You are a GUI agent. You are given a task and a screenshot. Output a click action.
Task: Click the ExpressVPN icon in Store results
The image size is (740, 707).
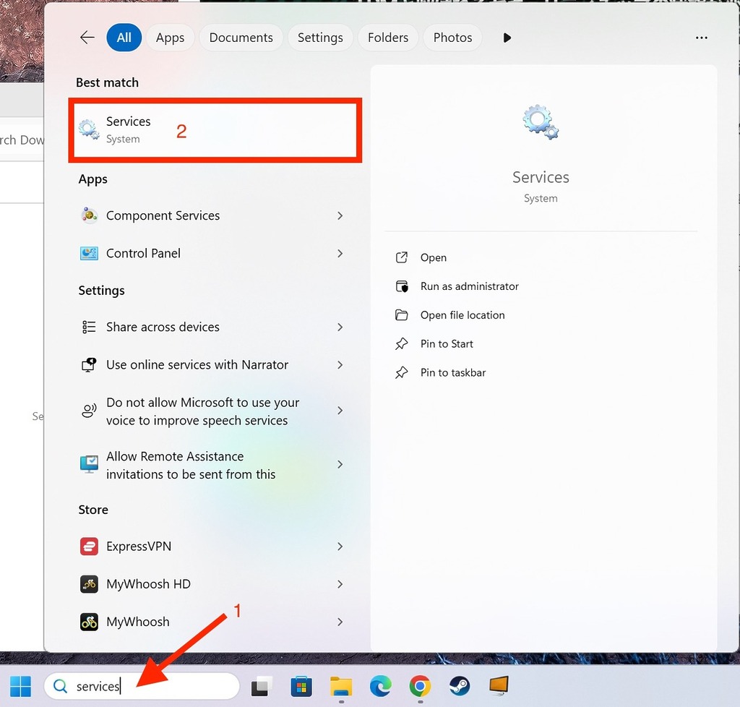[x=89, y=547]
